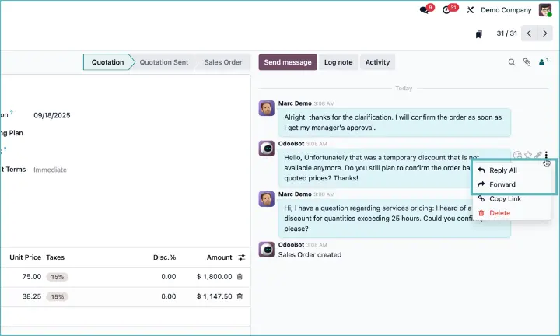Click the bookmark icon beside 31 / 31

pos(479,33)
